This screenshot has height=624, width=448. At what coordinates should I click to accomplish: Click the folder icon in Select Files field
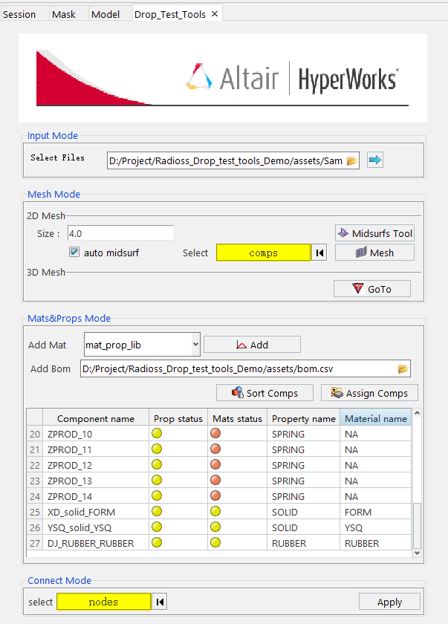[x=351, y=160]
